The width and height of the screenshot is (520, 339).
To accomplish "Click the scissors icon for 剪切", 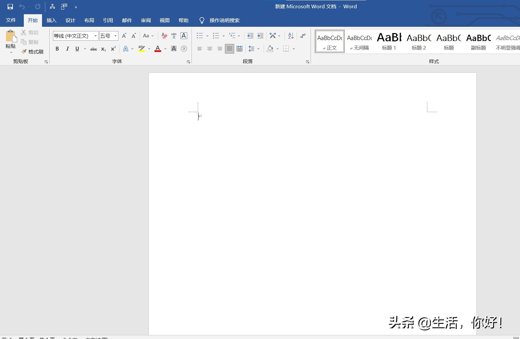I will tap(23, 32).
